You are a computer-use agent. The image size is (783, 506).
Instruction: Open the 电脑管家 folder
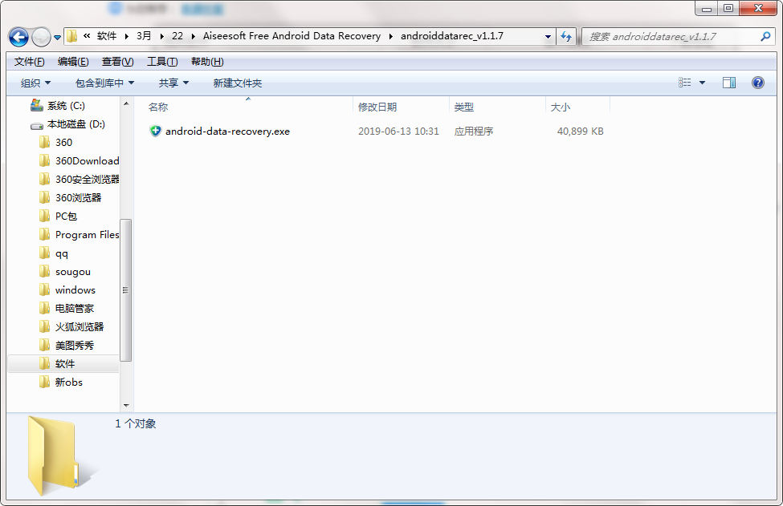click(75, 309)
